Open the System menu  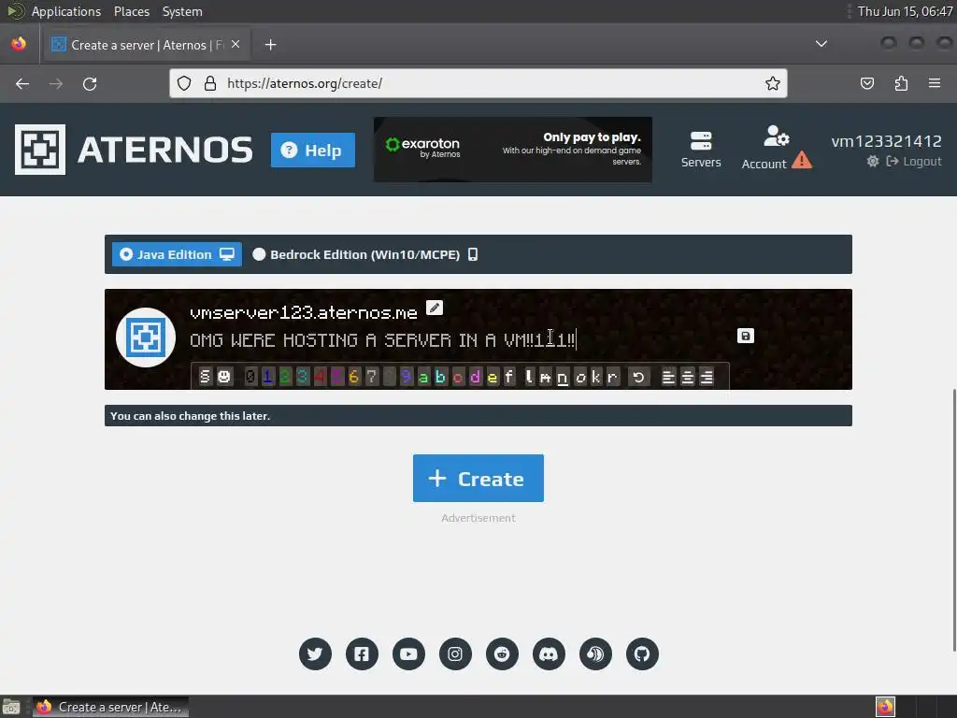click(x=182, y=11)
